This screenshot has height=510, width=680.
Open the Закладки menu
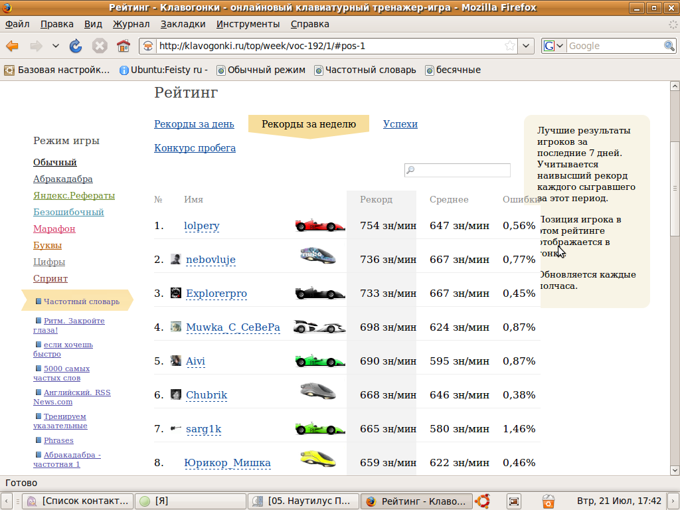[x=183, y=24]
